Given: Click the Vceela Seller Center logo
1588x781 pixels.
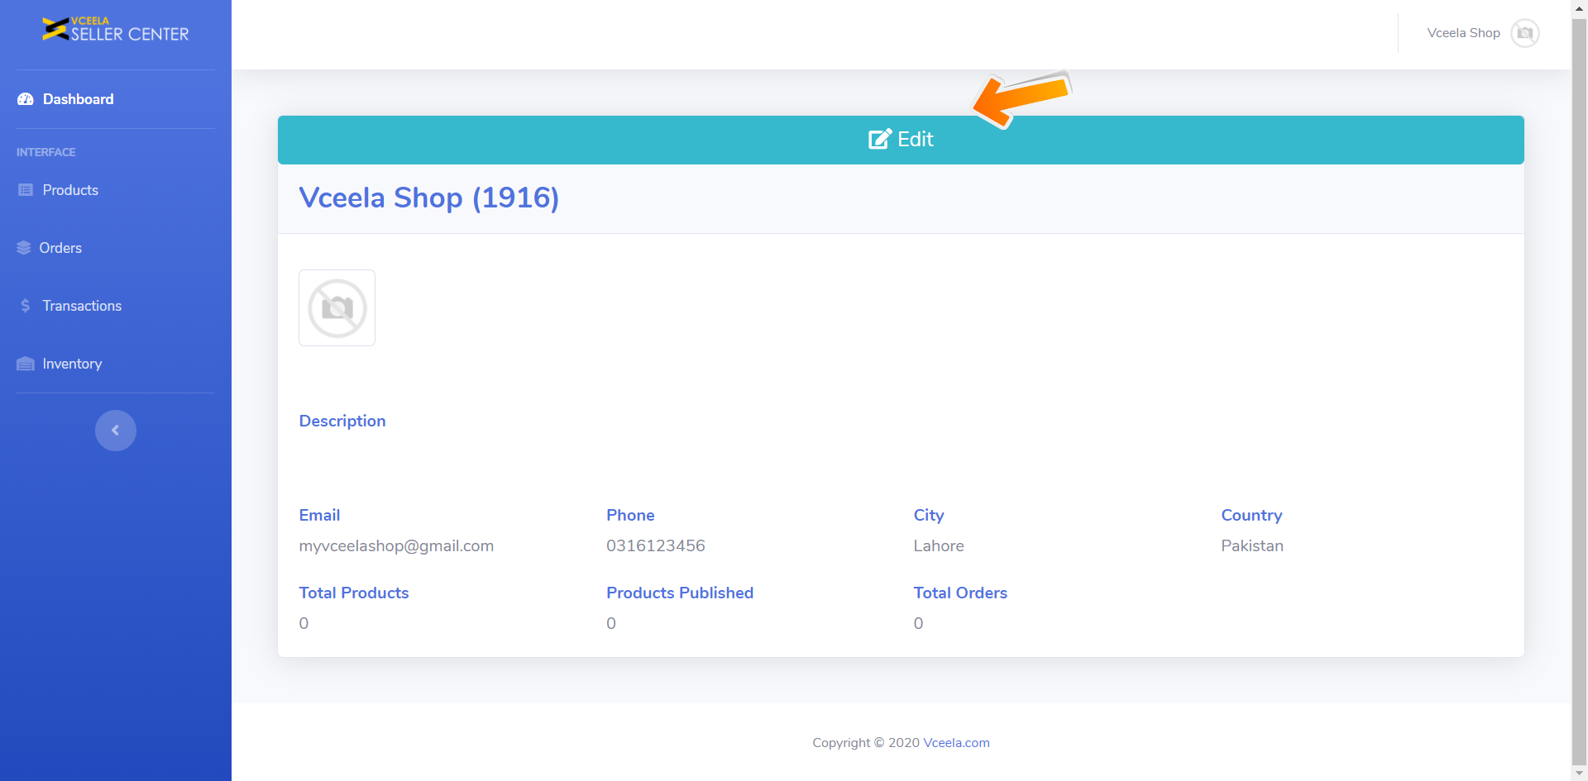Looking at the screenshot, I should [116, 30].
